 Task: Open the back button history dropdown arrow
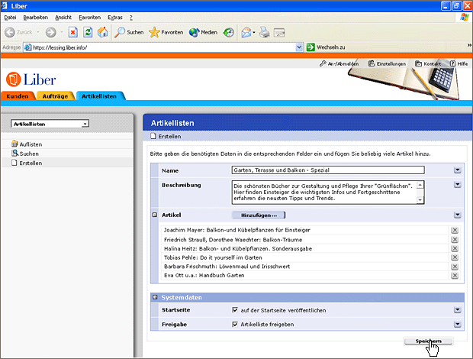click(38, 32)
